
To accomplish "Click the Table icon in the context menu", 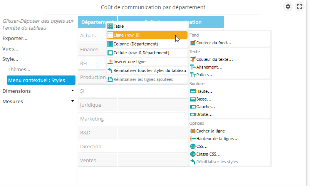I will click(x=110, y=26).
